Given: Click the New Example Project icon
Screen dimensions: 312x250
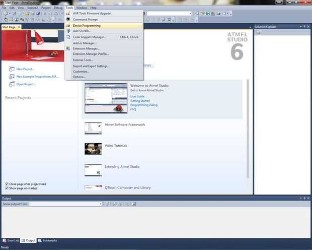Looking at the screenshot, I should pos(12,77).
